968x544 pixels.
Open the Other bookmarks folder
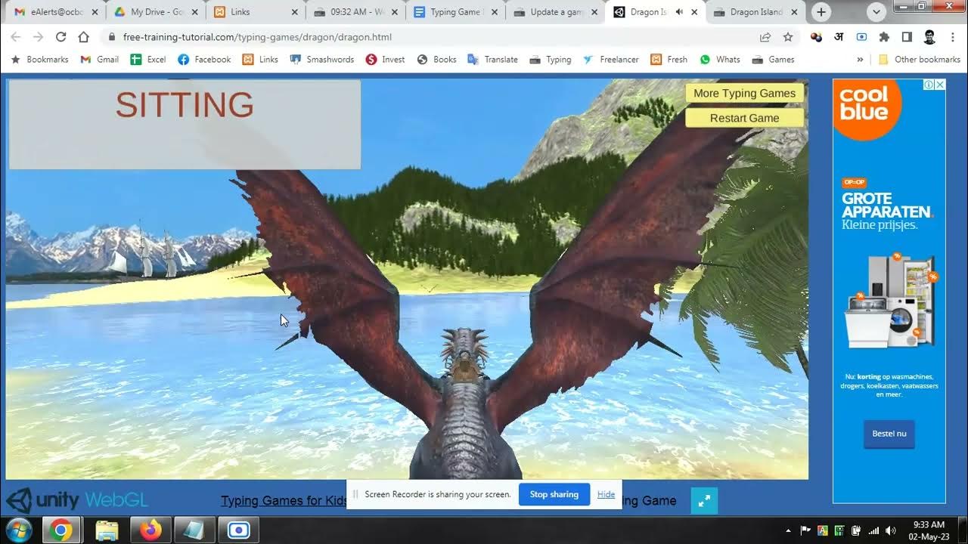pos(920,59)
